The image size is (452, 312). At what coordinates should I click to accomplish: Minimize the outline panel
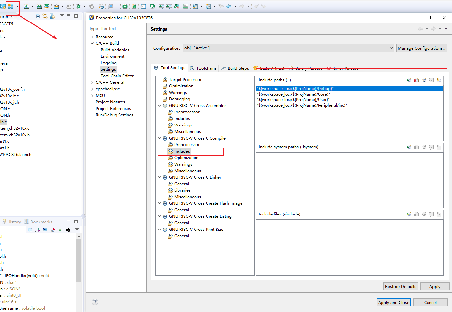point(69,221)
